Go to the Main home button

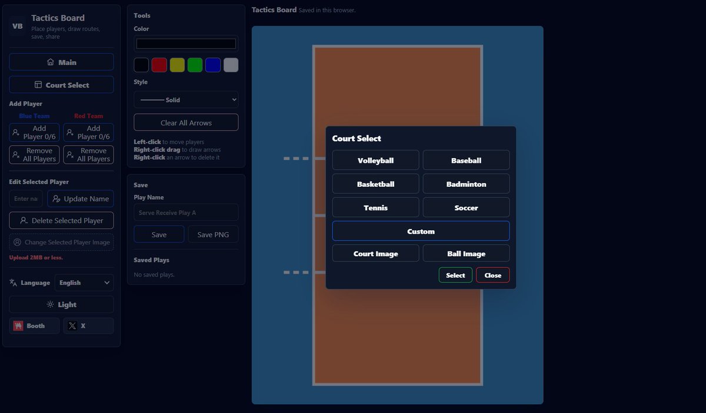tap(61, 62)
